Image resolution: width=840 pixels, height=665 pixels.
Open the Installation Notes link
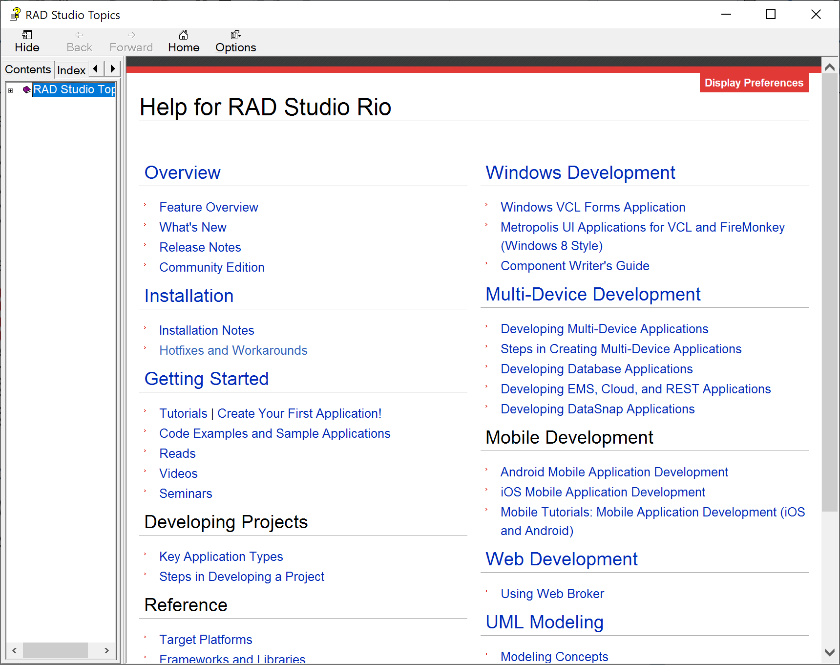[207, 330]
